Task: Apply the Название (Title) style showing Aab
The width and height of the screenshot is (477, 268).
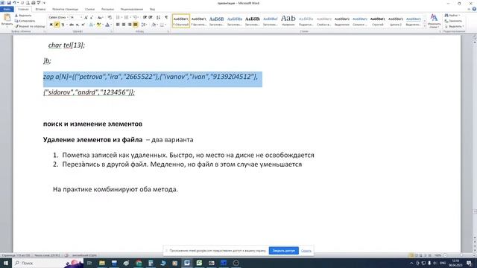Action: pos(288,21)
